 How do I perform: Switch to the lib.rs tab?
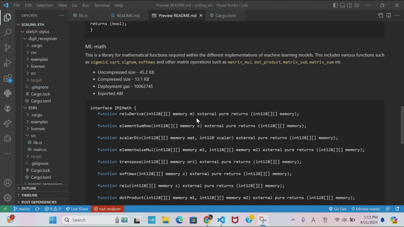tap(83, 15)
